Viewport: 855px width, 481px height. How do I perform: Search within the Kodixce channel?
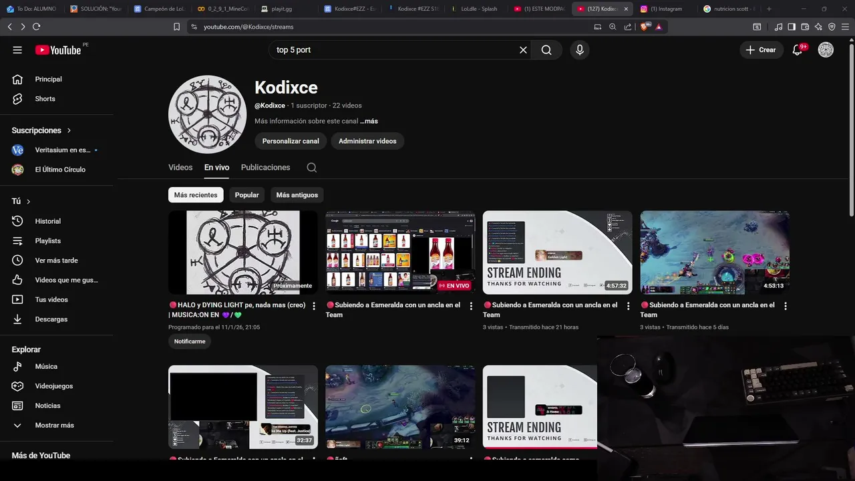pos(311,168)
